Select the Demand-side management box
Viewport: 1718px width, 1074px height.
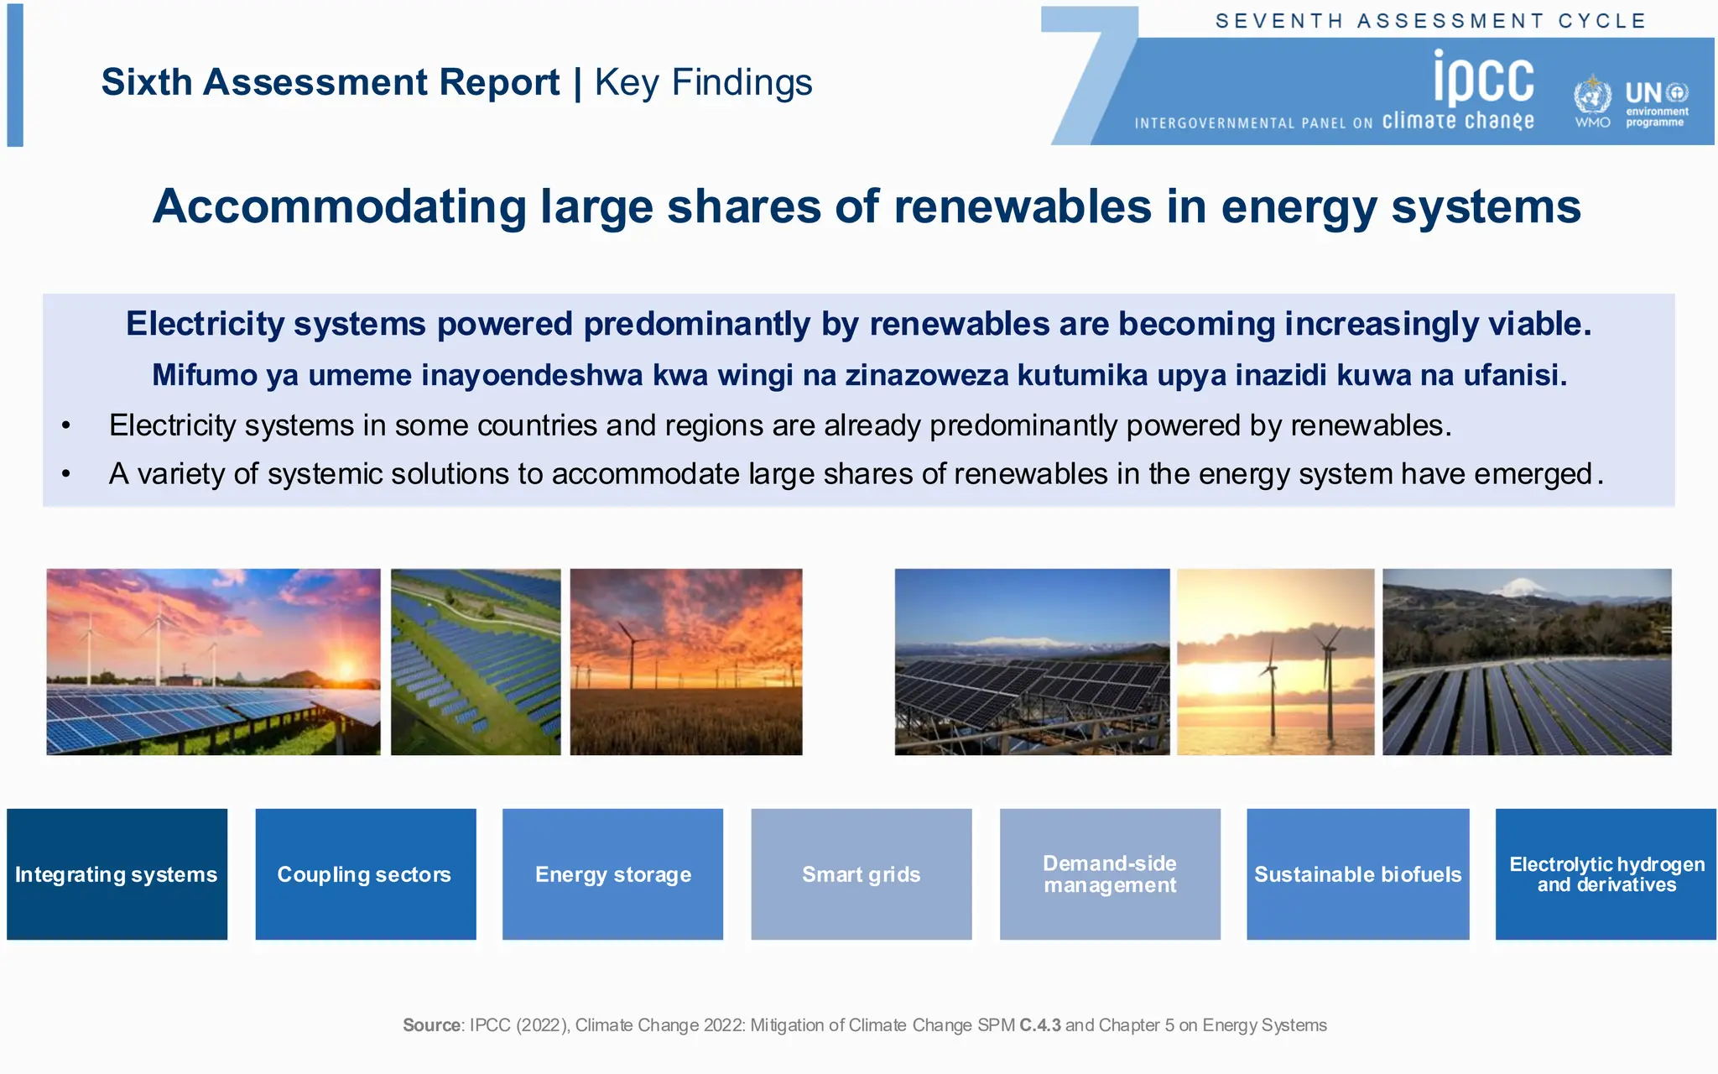click(1109, 873)
